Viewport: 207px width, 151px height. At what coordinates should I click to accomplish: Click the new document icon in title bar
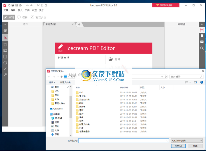(x=9, y=5)
